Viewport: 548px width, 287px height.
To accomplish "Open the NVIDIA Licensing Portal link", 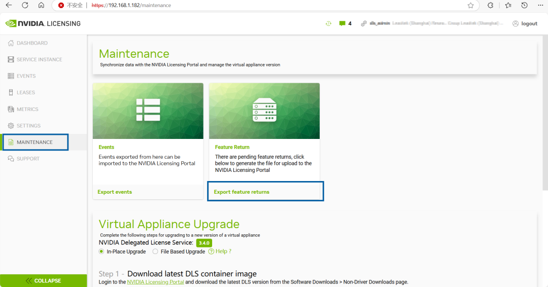I will (156, 282).
